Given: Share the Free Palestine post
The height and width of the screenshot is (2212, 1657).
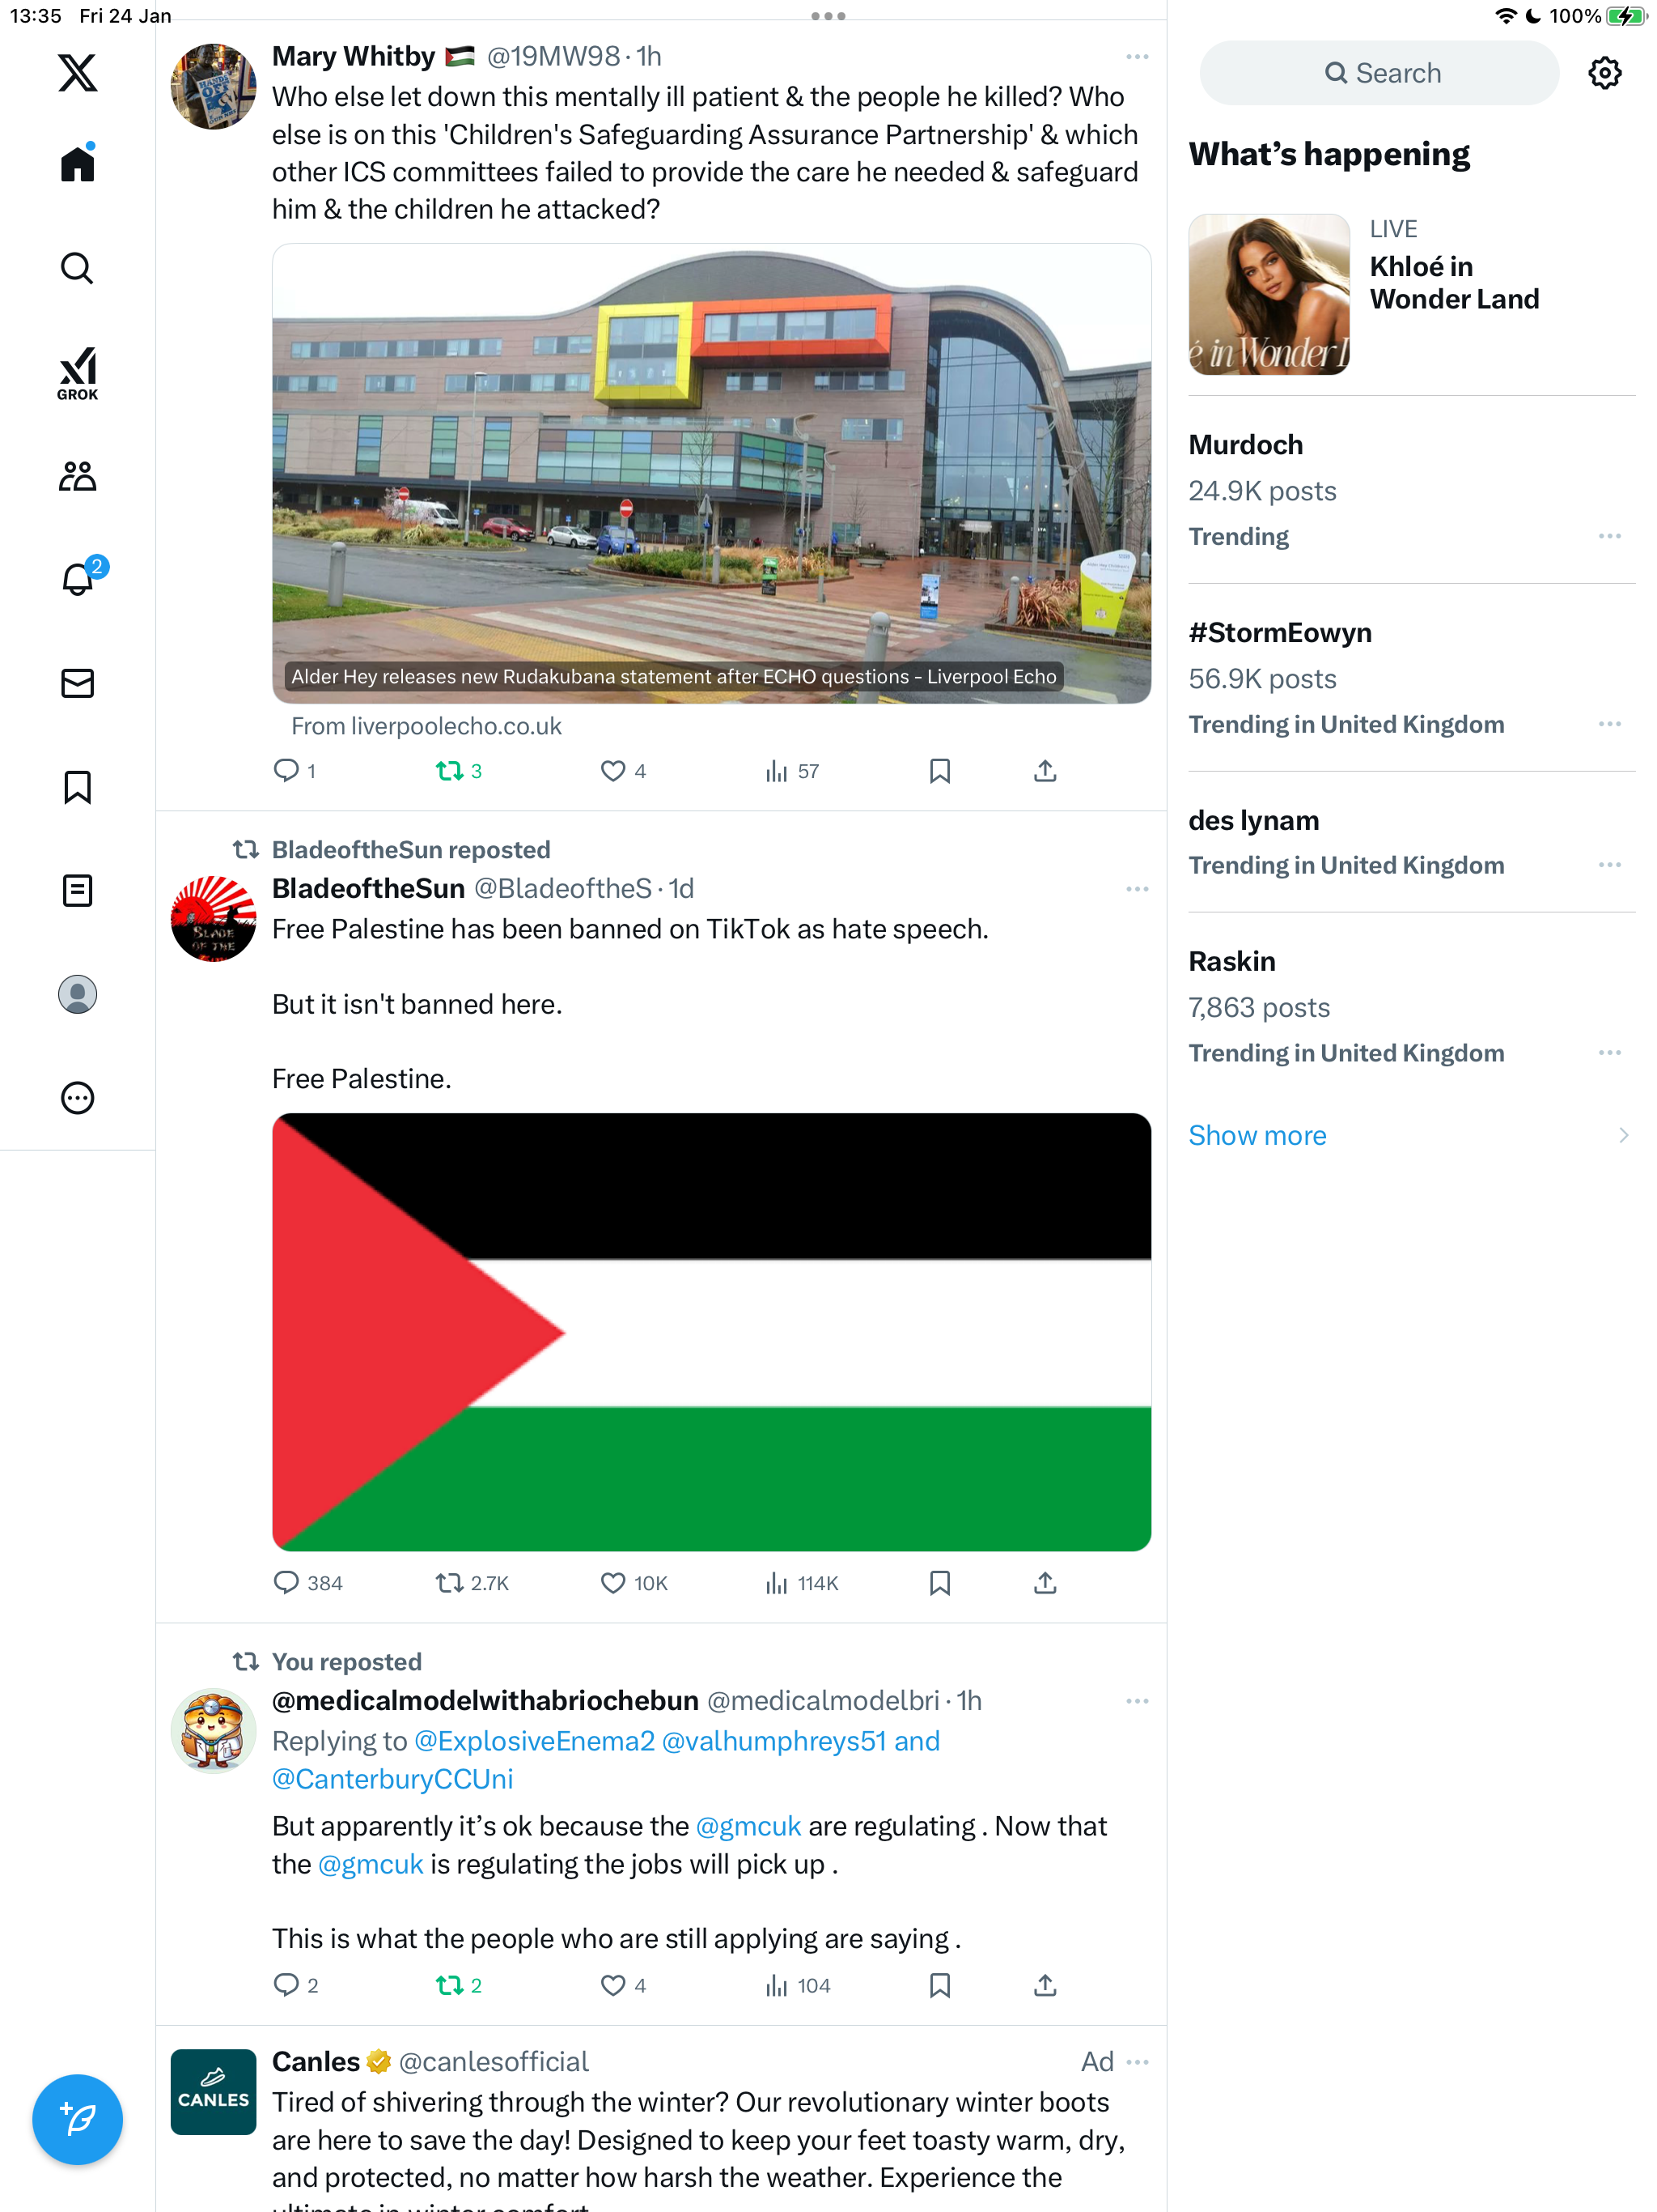Looking at the screenshot, I should 1045,1583.
